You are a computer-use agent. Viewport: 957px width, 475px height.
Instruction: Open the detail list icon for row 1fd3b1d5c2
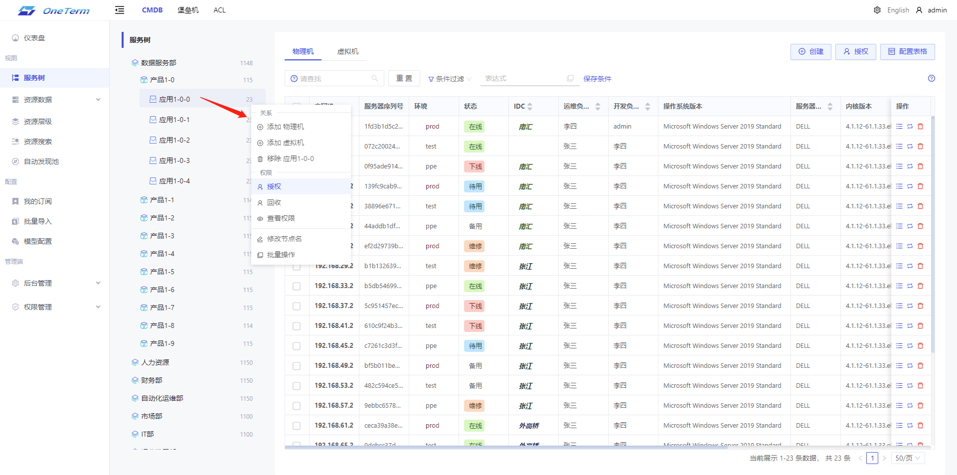pos(899,127)
